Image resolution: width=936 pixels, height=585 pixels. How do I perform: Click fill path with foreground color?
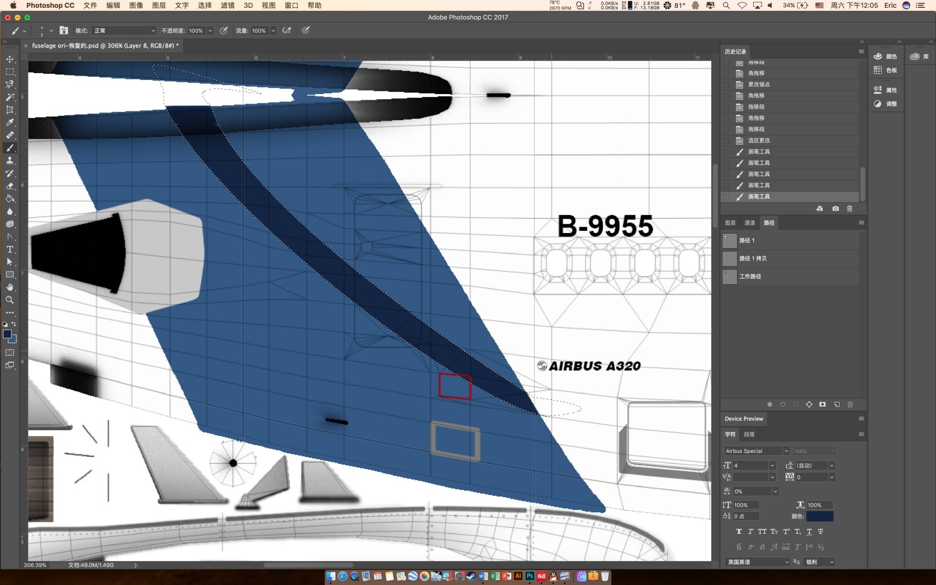(770, 404)
